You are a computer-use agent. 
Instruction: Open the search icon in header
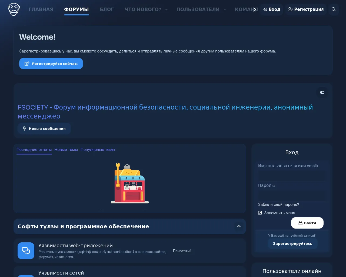point(334,9)
